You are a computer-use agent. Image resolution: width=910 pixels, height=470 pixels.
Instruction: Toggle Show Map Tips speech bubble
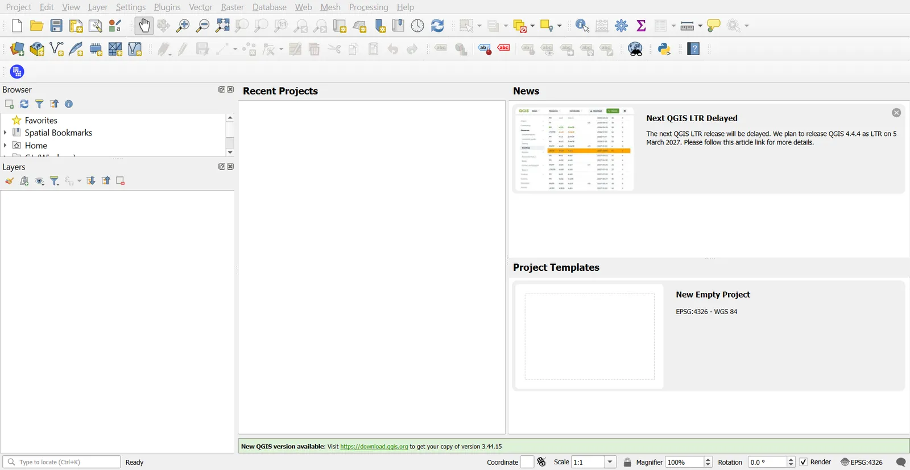click(x=713, y=26)
